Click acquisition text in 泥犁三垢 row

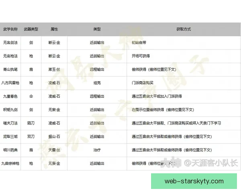pos(172,137)
